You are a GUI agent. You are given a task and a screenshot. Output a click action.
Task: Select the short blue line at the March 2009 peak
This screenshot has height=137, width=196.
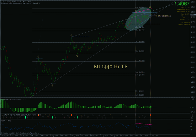tap(40, 58)
